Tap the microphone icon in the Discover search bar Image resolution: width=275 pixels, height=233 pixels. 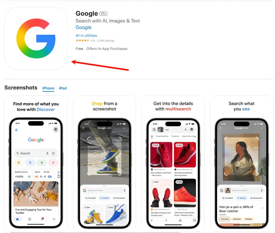coord(47,153)
